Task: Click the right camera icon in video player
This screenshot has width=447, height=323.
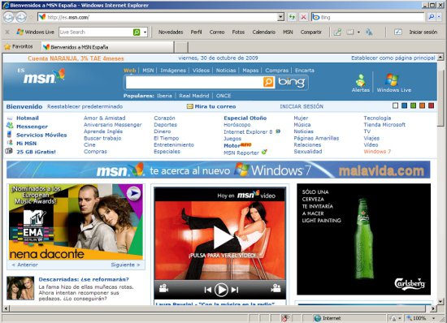Action: point(276,288)
